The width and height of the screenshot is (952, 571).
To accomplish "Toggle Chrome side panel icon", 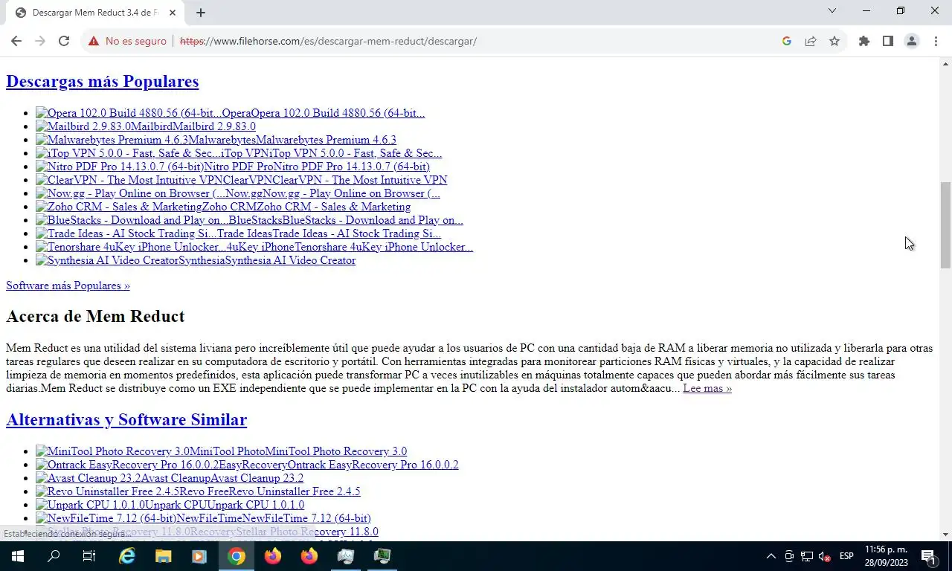I will 887,41.
